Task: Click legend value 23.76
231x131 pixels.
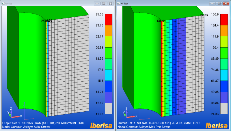Action: (x=99, y=25)
